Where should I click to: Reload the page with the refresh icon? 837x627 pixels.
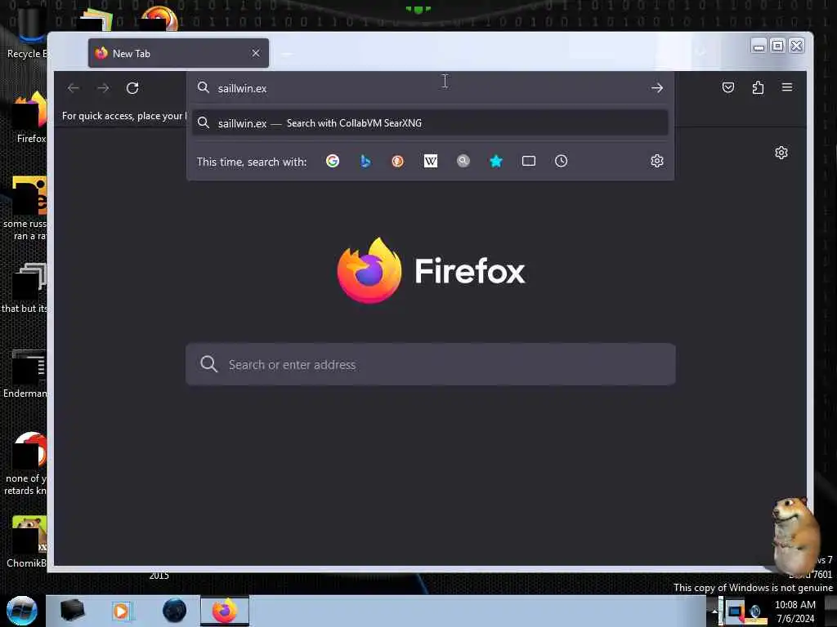coord(132,88)
